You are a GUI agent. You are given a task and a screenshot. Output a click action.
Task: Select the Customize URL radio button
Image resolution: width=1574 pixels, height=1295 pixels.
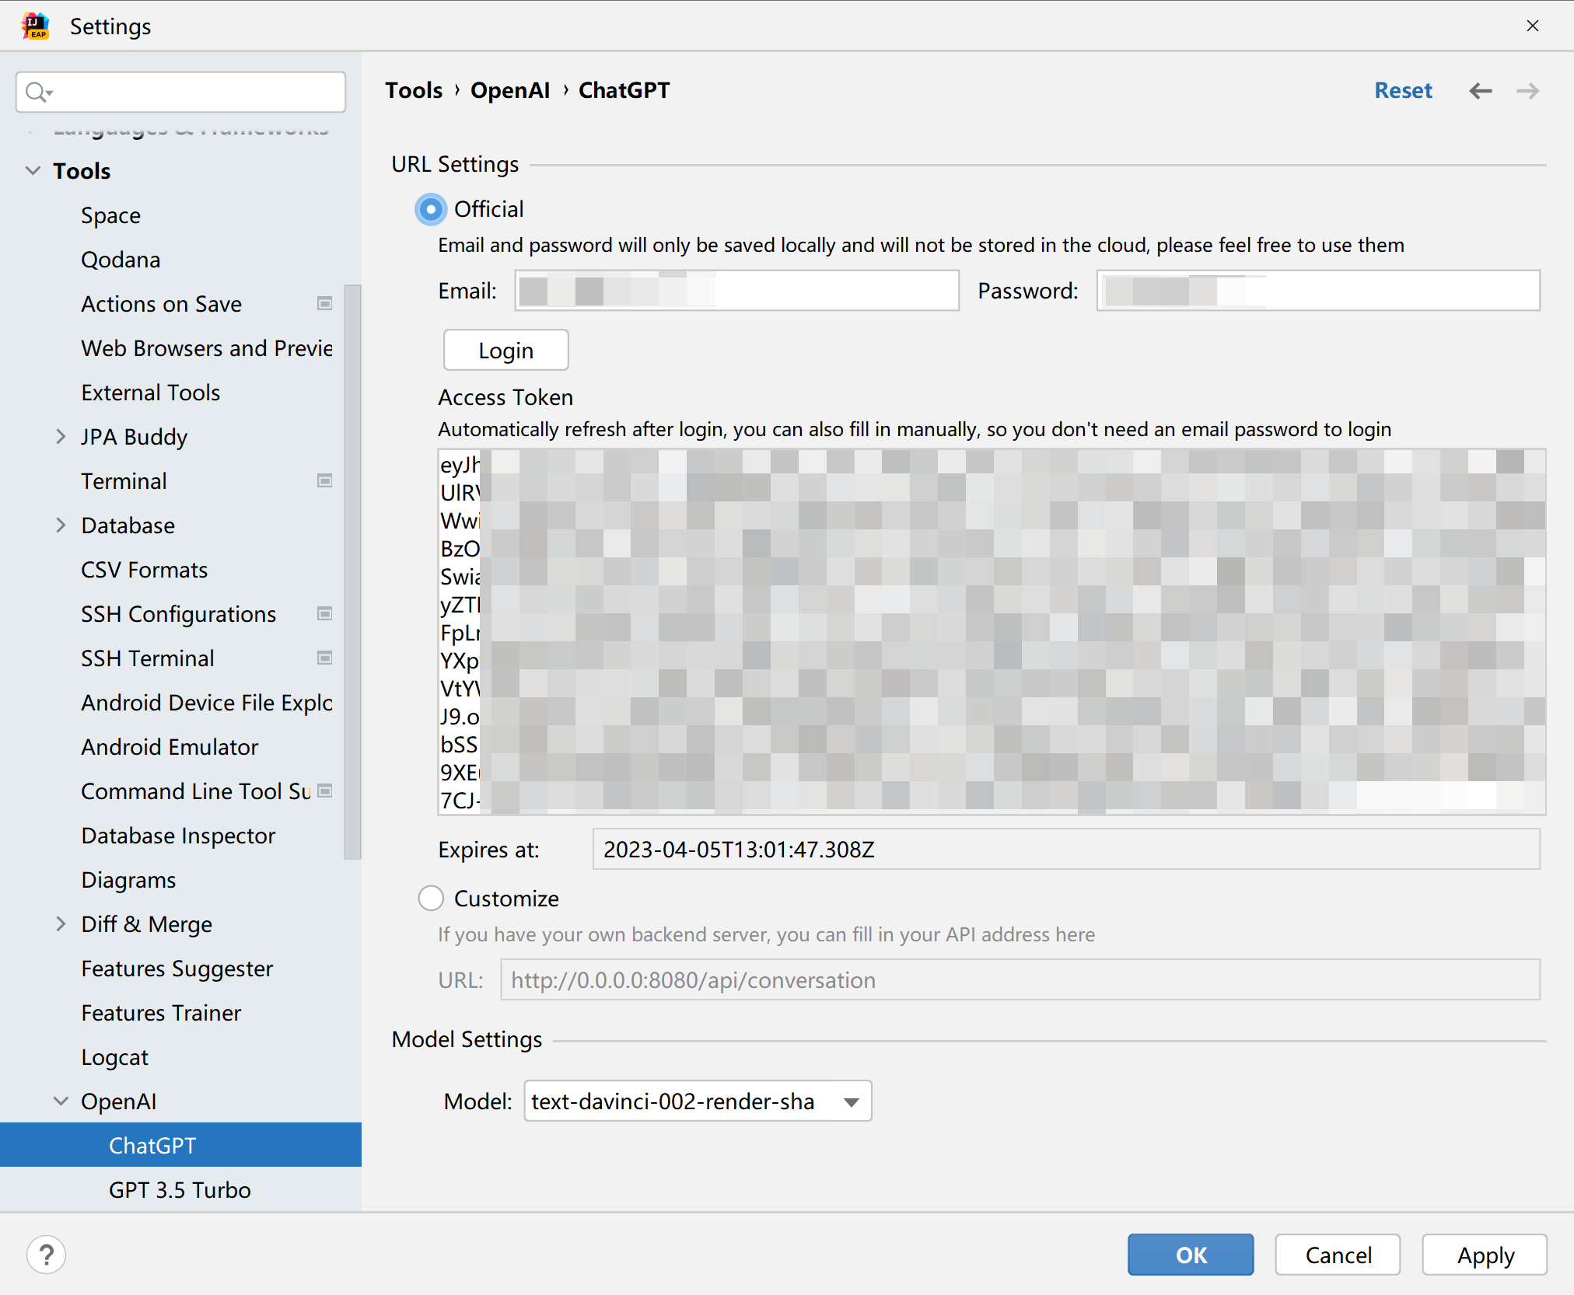[432, 899]
